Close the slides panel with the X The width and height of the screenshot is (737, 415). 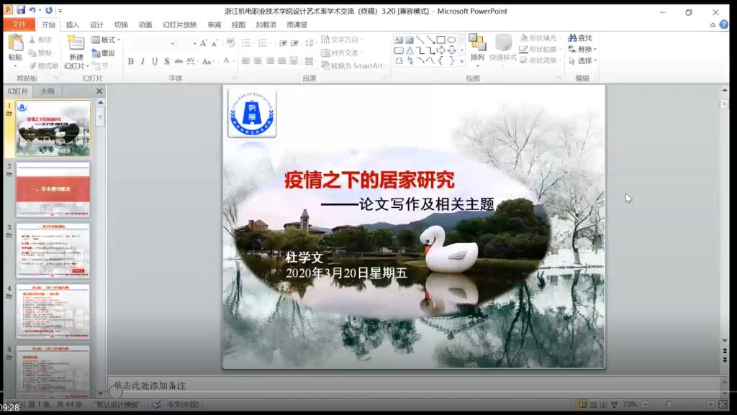(x=99, y=91)
